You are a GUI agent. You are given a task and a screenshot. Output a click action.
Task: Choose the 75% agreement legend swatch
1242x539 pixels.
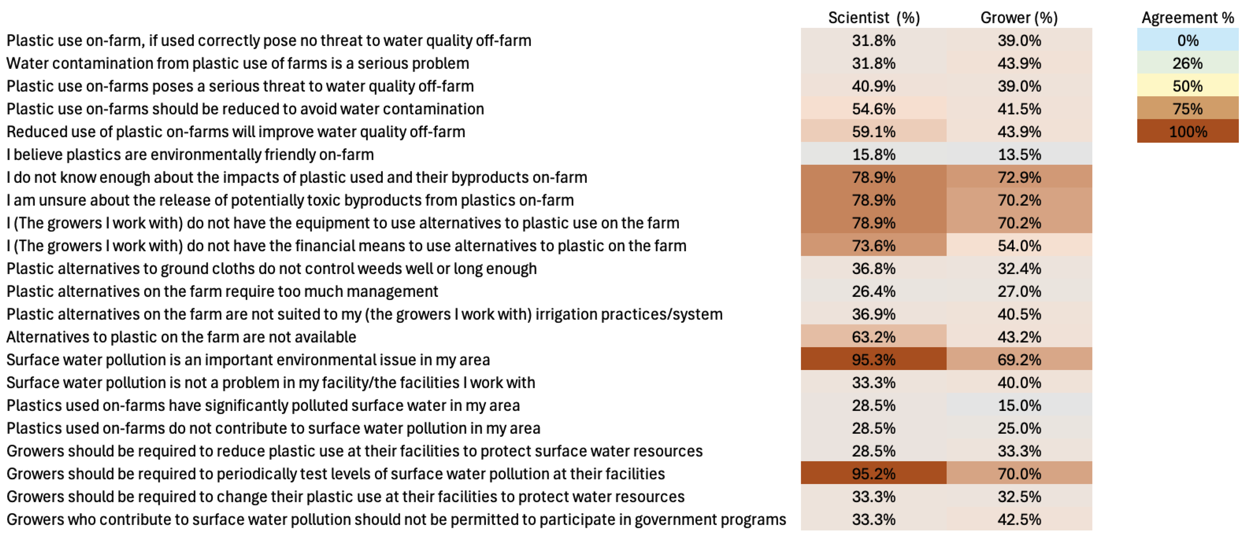point(1188,109)
